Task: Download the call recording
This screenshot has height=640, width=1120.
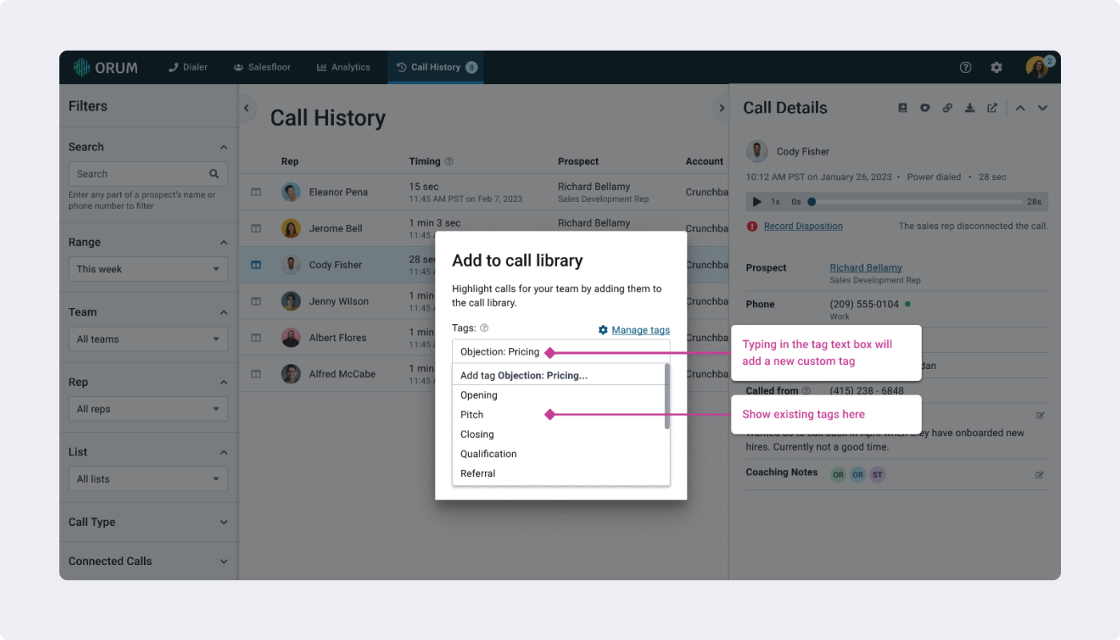Action: 969,108
